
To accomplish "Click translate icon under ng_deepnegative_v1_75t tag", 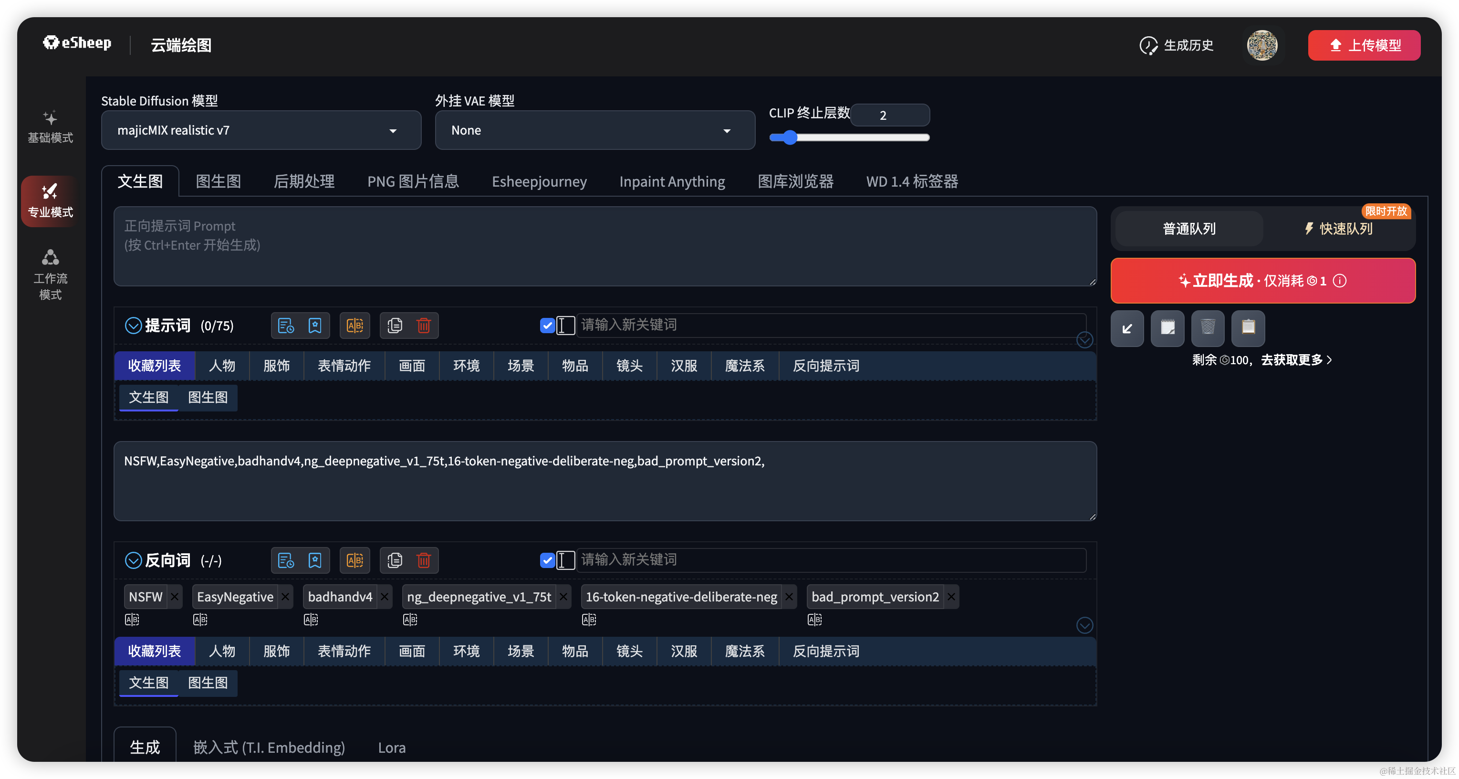I will tap(410, 620).
